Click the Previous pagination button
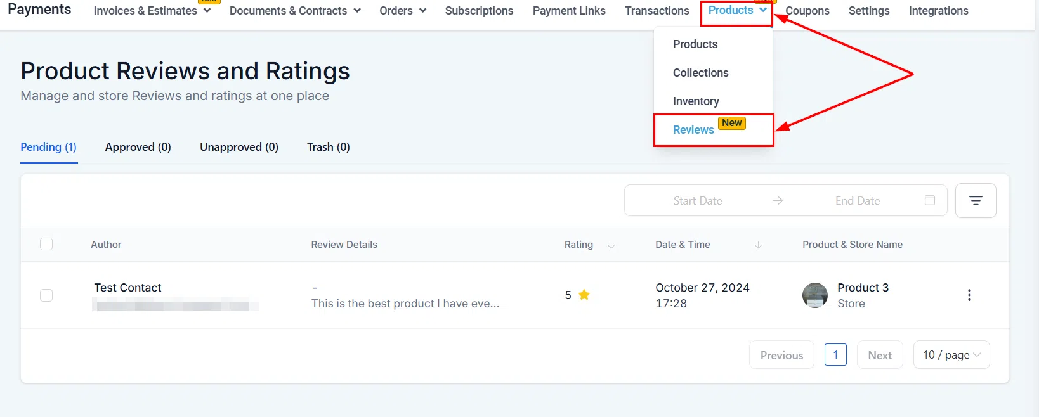 click(781, 355)
